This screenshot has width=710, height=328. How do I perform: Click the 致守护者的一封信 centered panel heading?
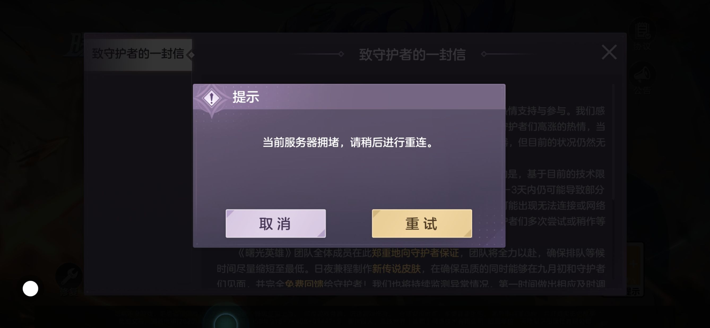412,54
